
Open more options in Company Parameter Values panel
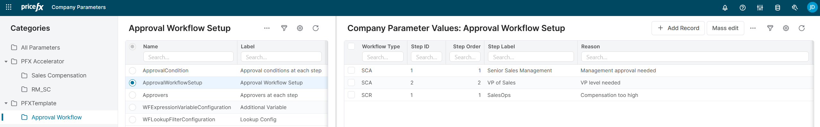753,28
